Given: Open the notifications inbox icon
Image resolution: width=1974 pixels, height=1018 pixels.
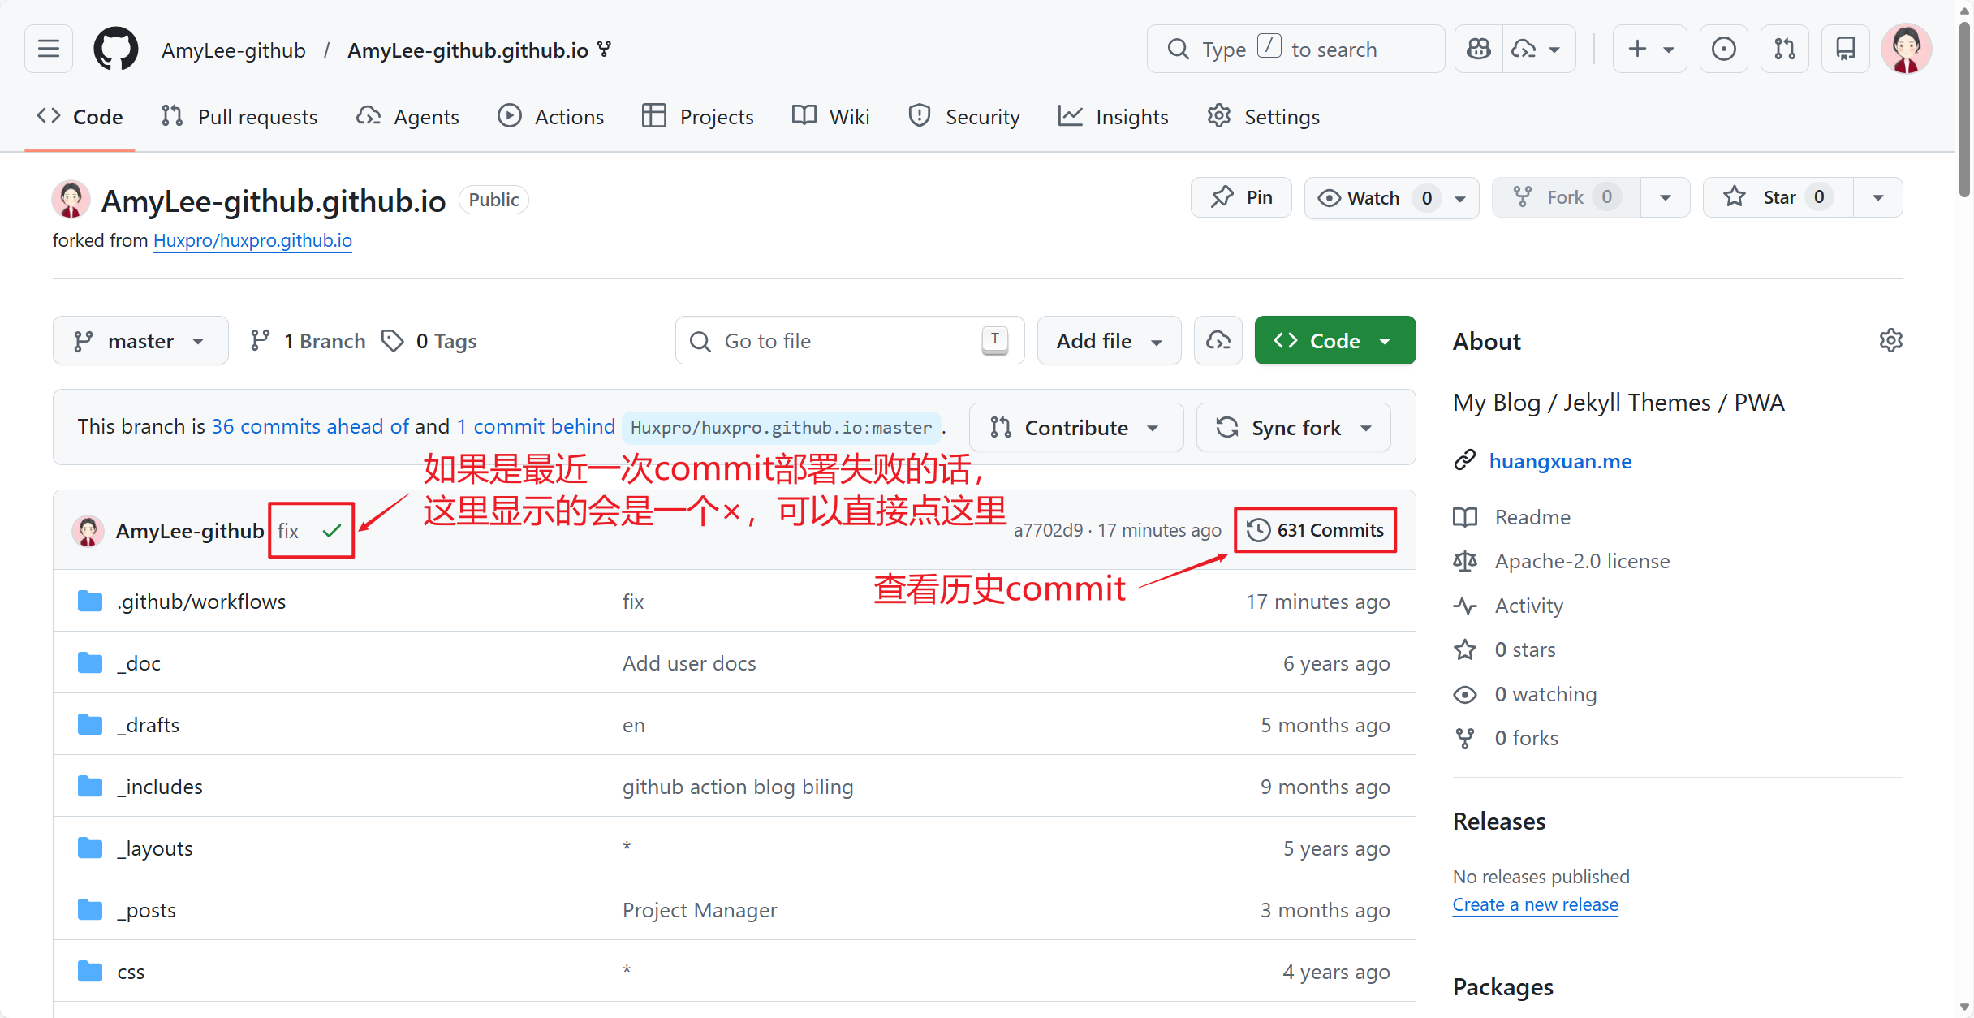Looking at the screenshot, I should point(1845,49).
